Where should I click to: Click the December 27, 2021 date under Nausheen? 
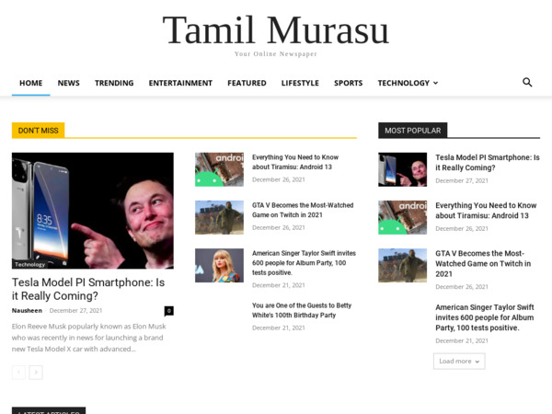click(75, 311)
